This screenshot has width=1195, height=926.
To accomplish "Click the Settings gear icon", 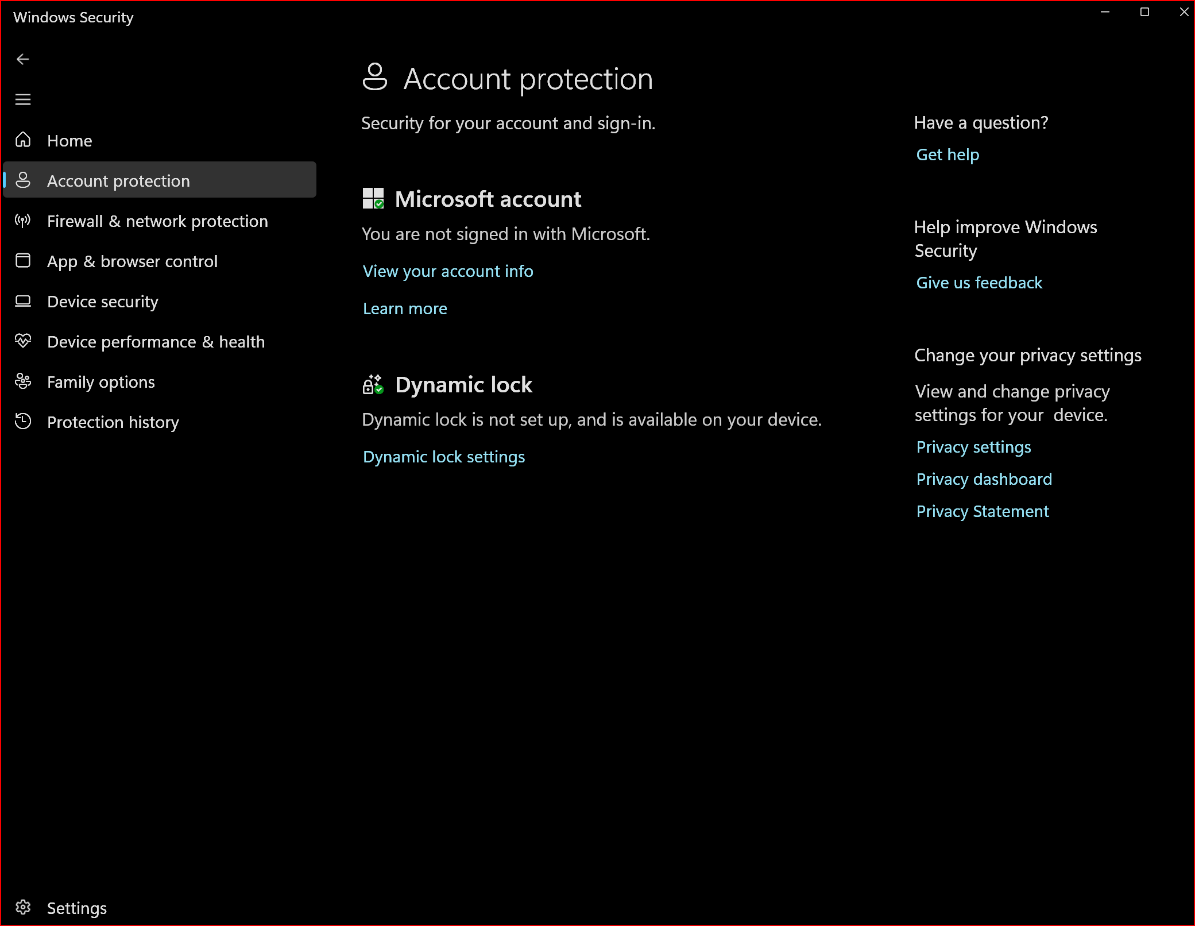I will tap(23, 907).
